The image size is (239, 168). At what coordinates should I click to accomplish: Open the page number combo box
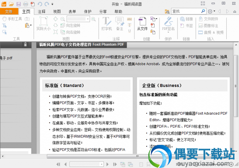coord(87,164)
